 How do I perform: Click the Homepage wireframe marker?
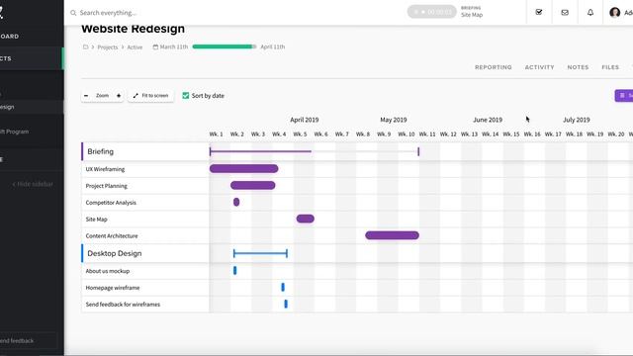(283, 288)
